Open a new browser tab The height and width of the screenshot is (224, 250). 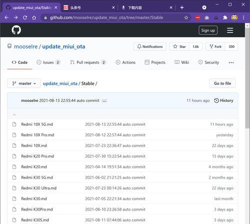click(182, 8)
